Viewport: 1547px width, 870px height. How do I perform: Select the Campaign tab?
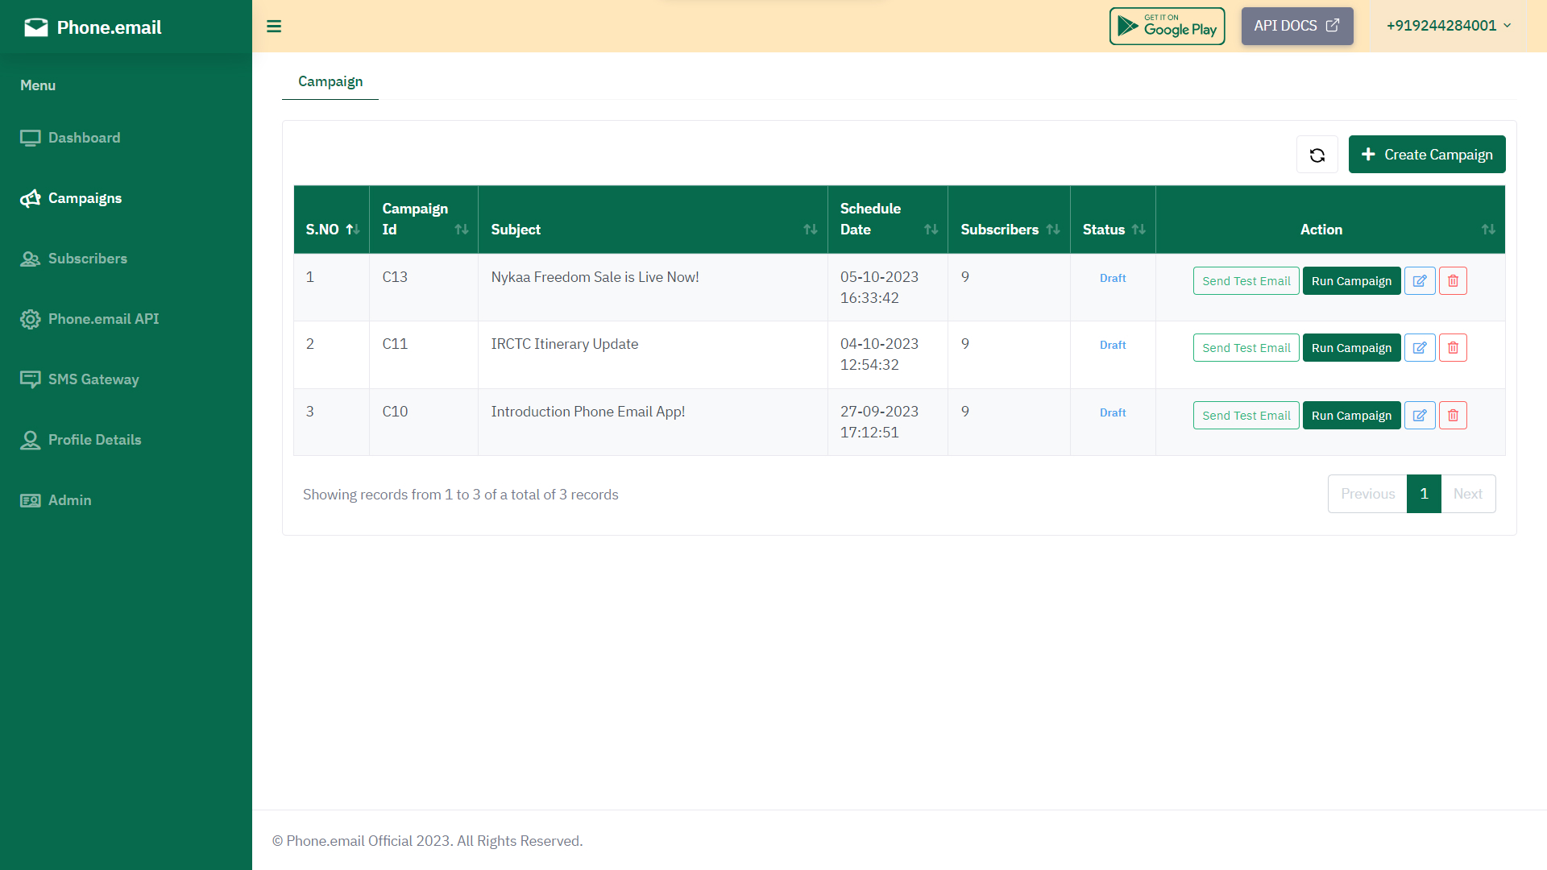pyautogui.click(x=330, y=81)
